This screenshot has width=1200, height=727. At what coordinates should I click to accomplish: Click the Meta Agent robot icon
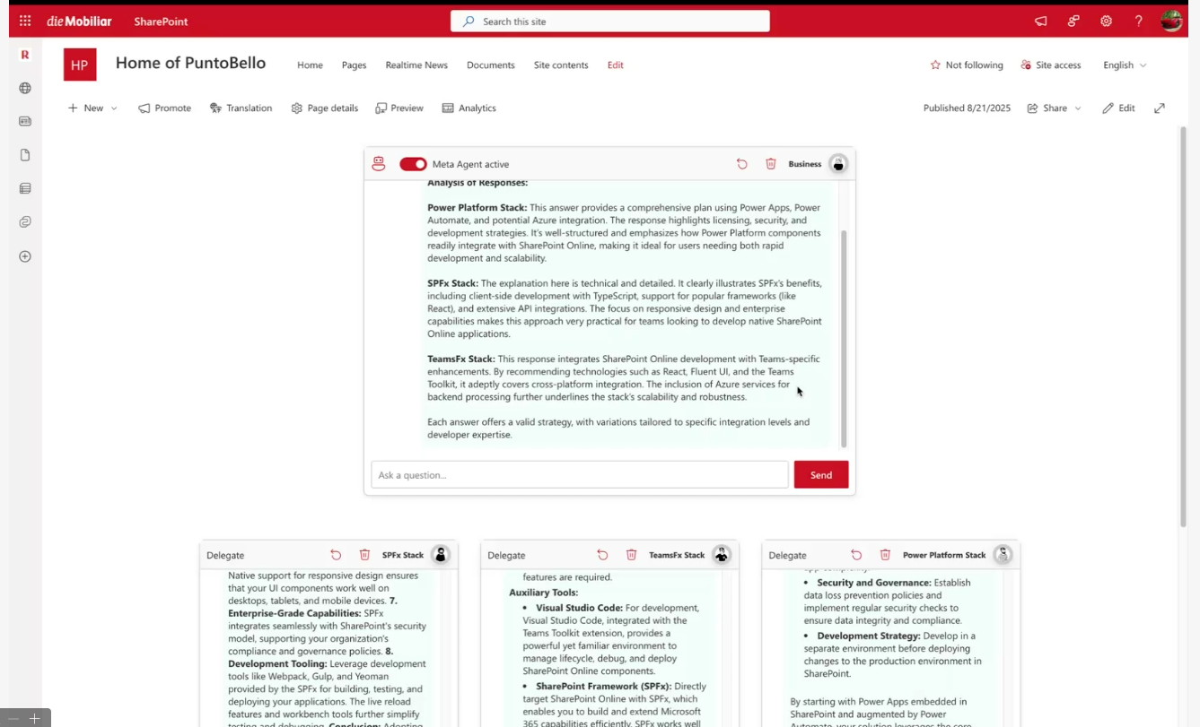[x=379, y=164]
